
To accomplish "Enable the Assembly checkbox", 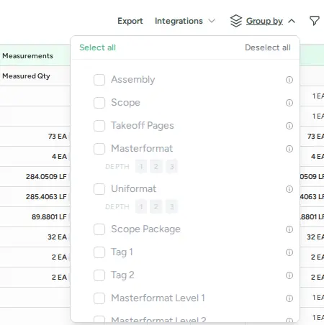I will click(99, 80).
